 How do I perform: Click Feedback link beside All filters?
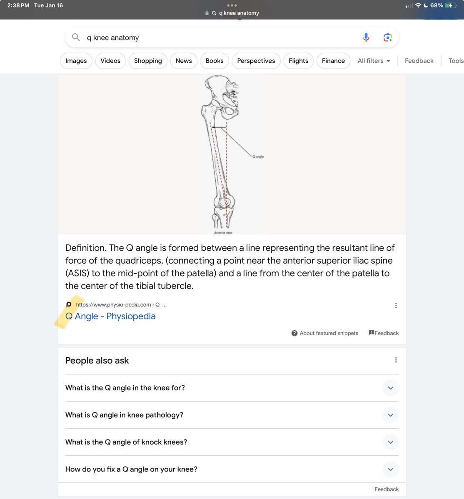419,61
